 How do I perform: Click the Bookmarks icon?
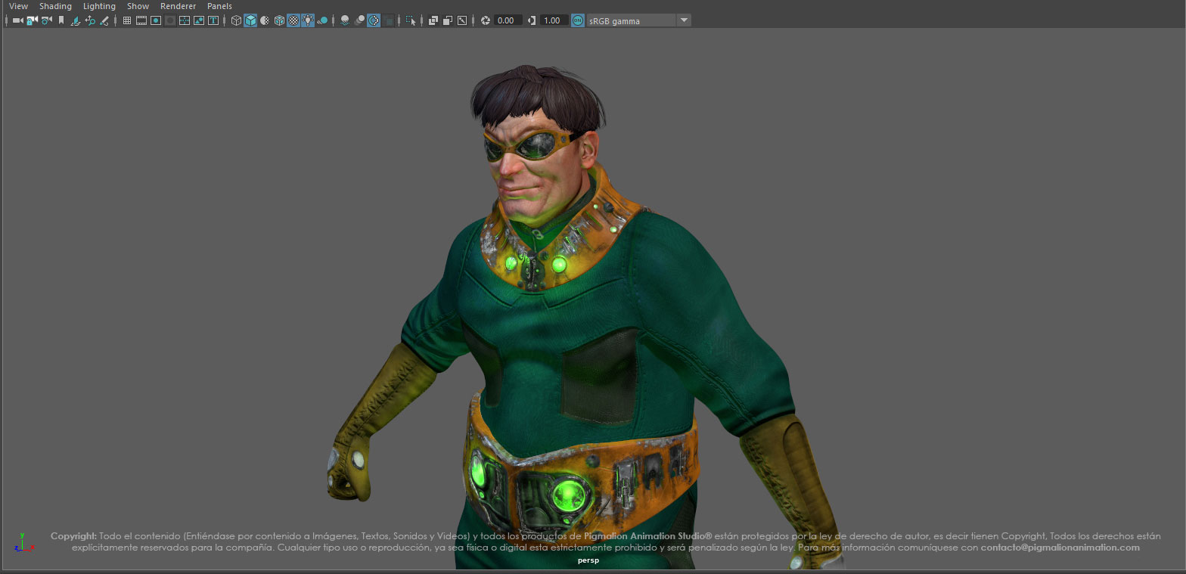click(61, 20)
